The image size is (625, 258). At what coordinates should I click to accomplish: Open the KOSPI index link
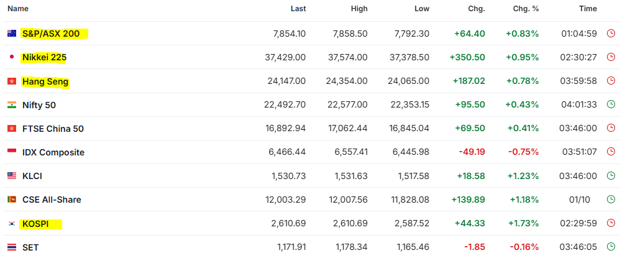pos(35,224)
